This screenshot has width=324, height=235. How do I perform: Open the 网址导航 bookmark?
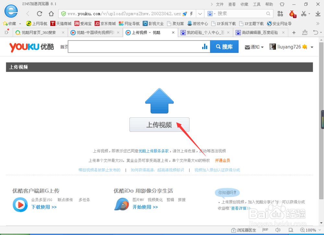[x=129, y=24]
